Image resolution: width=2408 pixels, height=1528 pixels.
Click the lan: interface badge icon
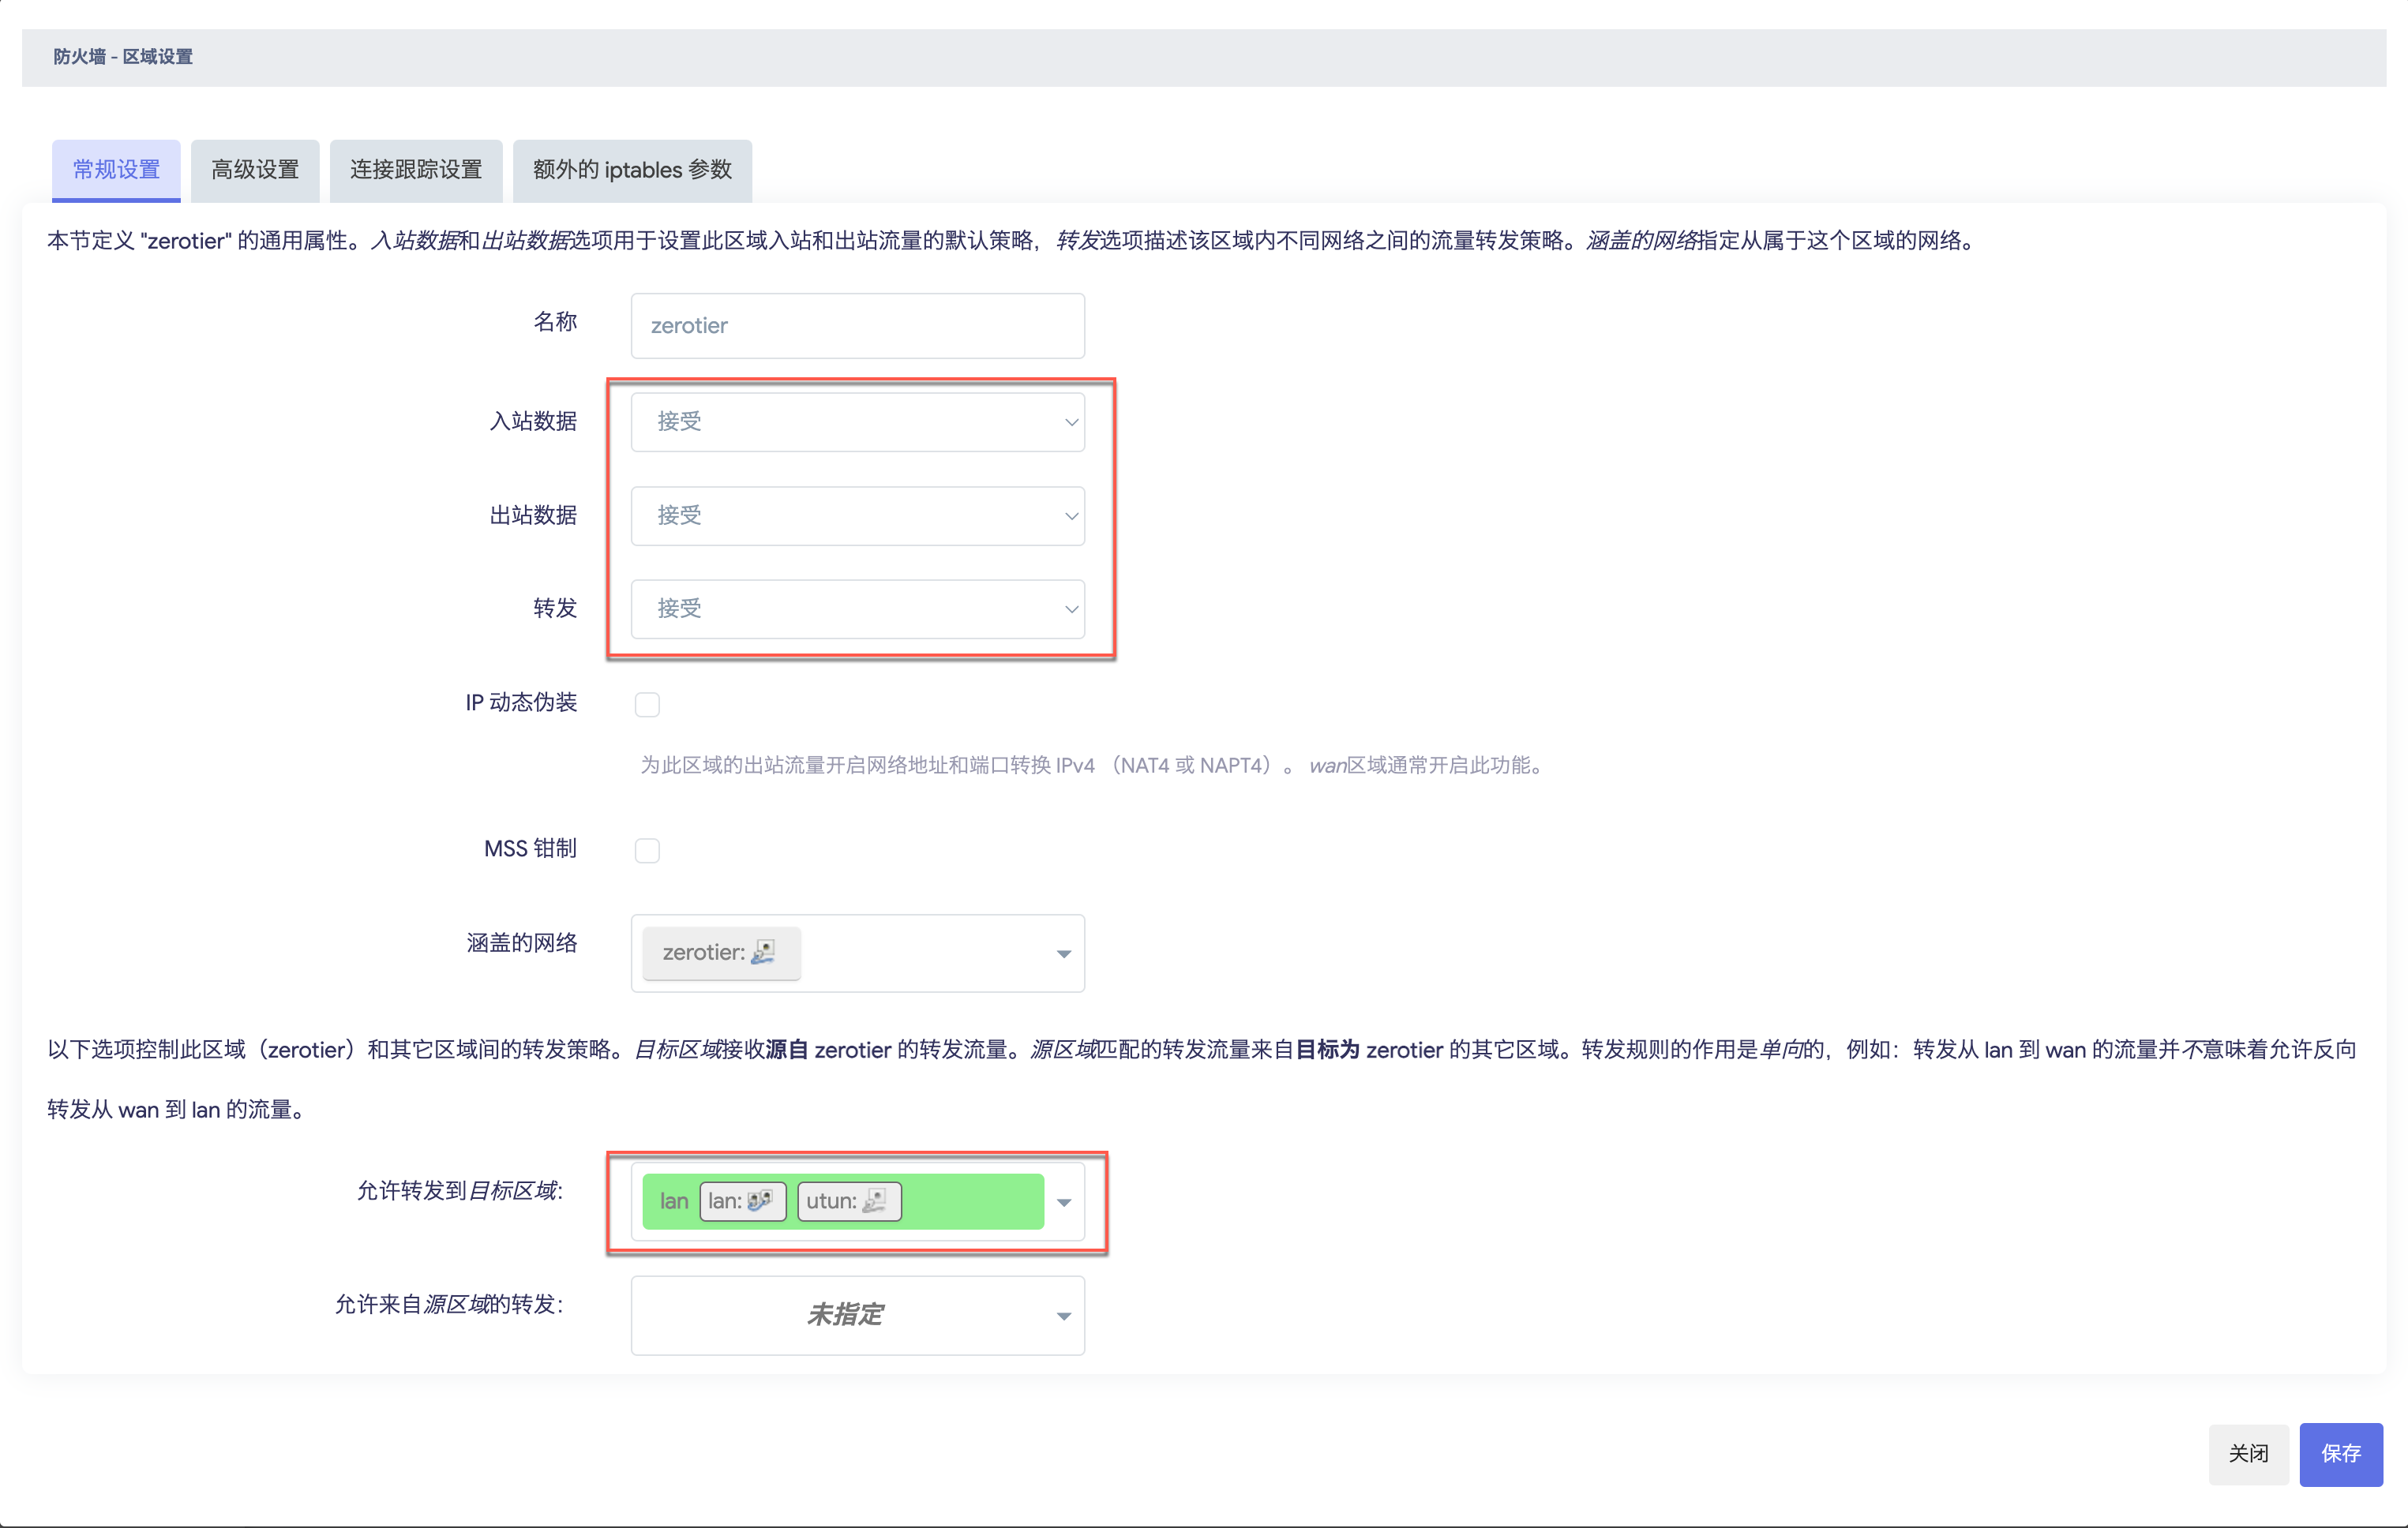tap(760, 1201)
